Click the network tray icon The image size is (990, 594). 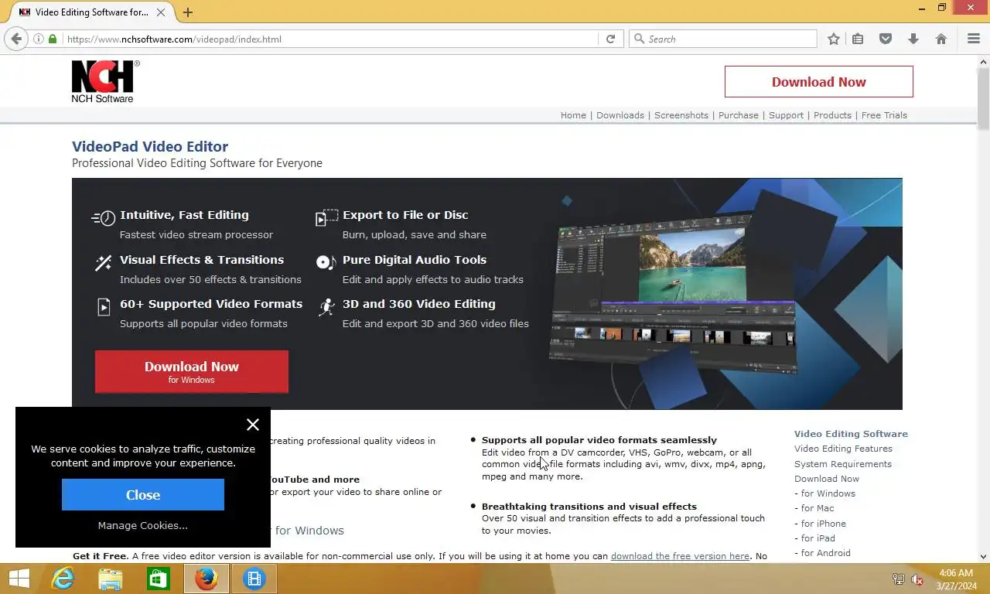point(899,579)
